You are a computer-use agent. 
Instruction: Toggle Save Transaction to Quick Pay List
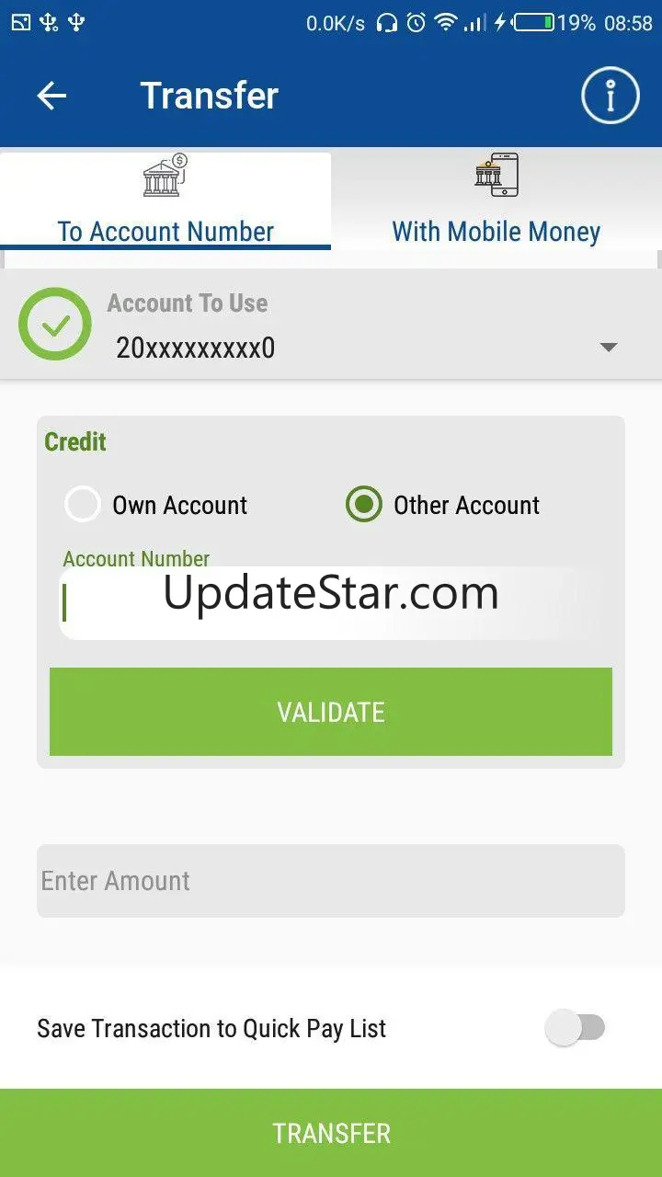tap(576, 1028)
